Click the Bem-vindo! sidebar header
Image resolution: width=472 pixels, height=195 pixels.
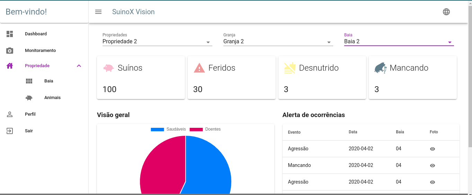tap(26, 12)
